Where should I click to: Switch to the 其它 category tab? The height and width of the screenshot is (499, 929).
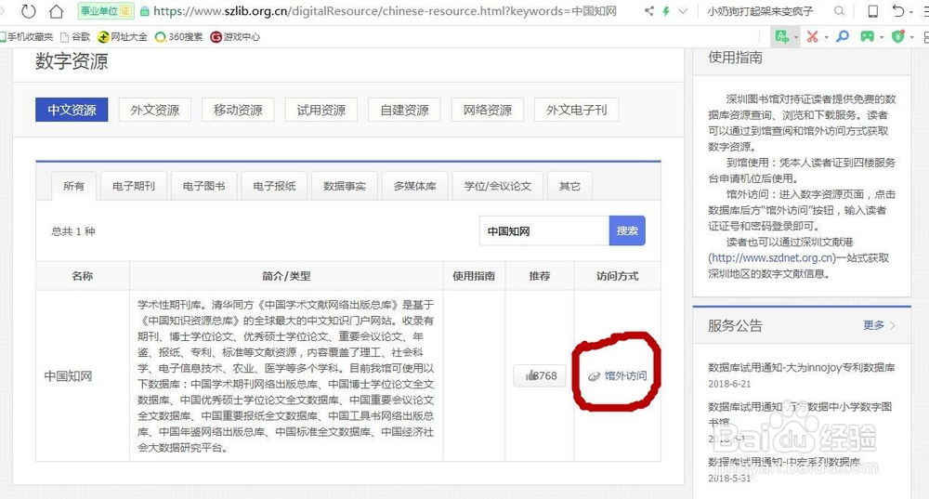(569, 186)
